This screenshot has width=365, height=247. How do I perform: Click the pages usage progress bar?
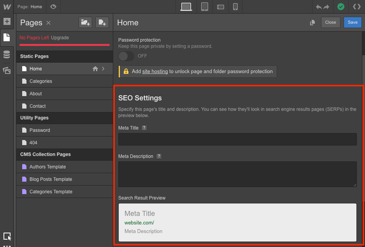pyautogui.click(x=64, y=45)
